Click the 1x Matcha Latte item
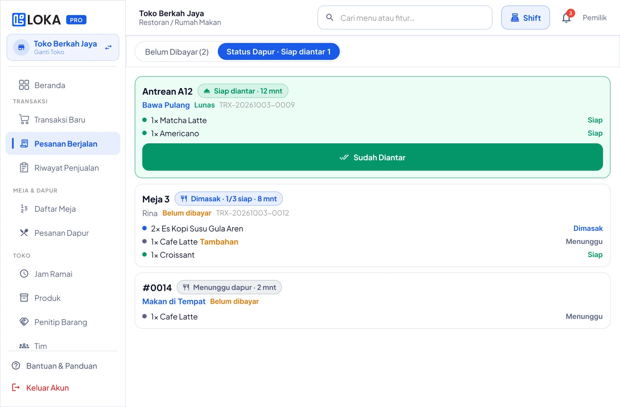Image resolution: width=620 pixels, height=407 pixels. point(179,120)
